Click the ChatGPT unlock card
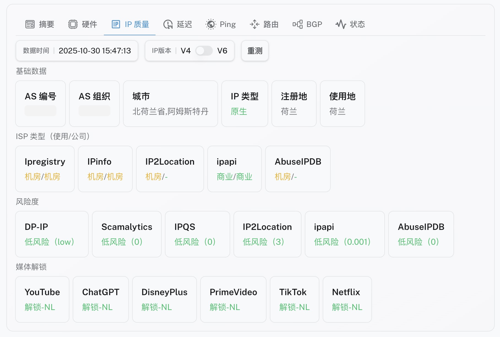500x337 pixels. point(101,299)
